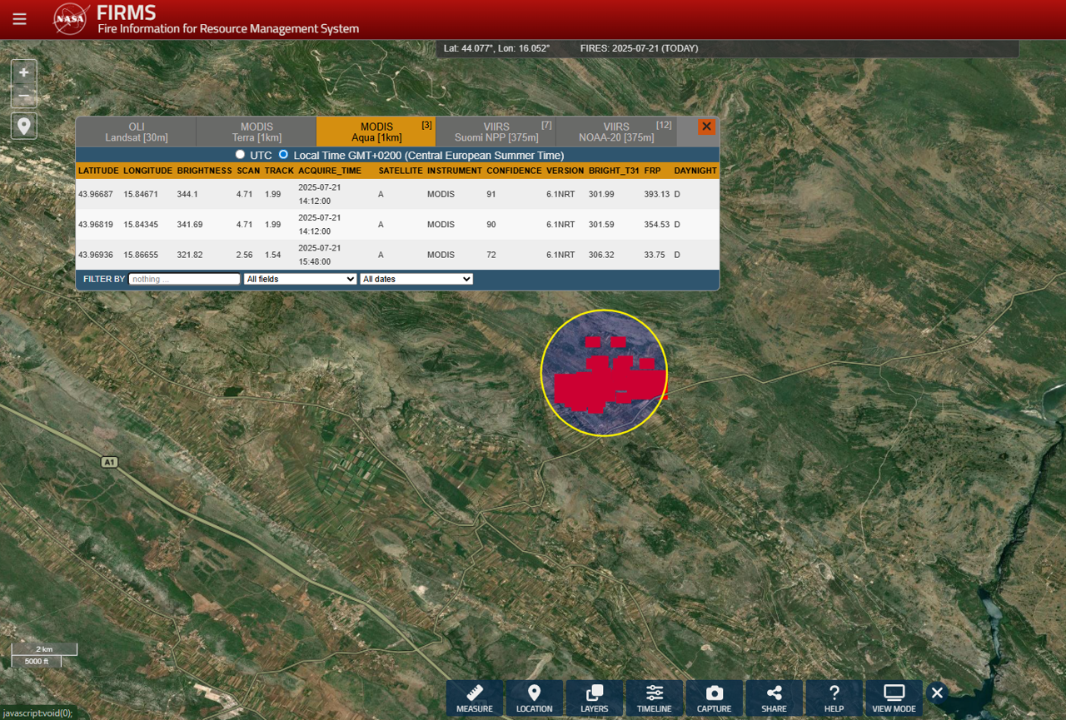
Task: Click longitude value 15.84671
Action: click(141, 195)
